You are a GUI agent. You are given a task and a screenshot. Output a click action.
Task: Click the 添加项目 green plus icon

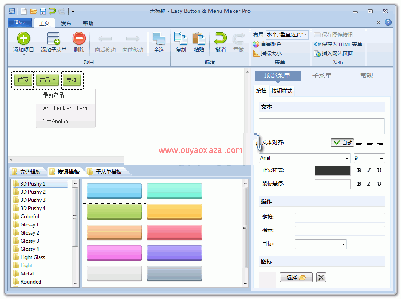tap(24, 39)
